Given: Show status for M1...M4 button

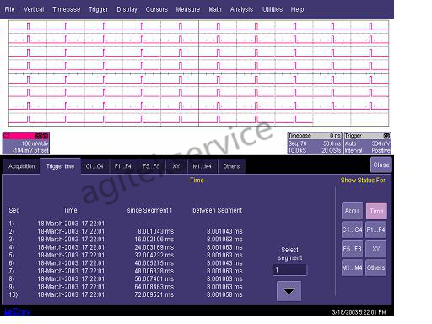Looking at the screenshot, I should [x=352, y=267].
